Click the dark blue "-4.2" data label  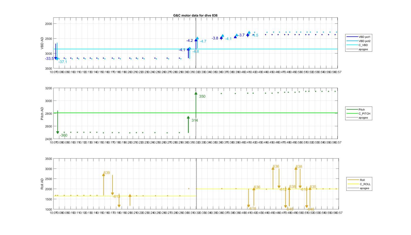tap(190, 41)
